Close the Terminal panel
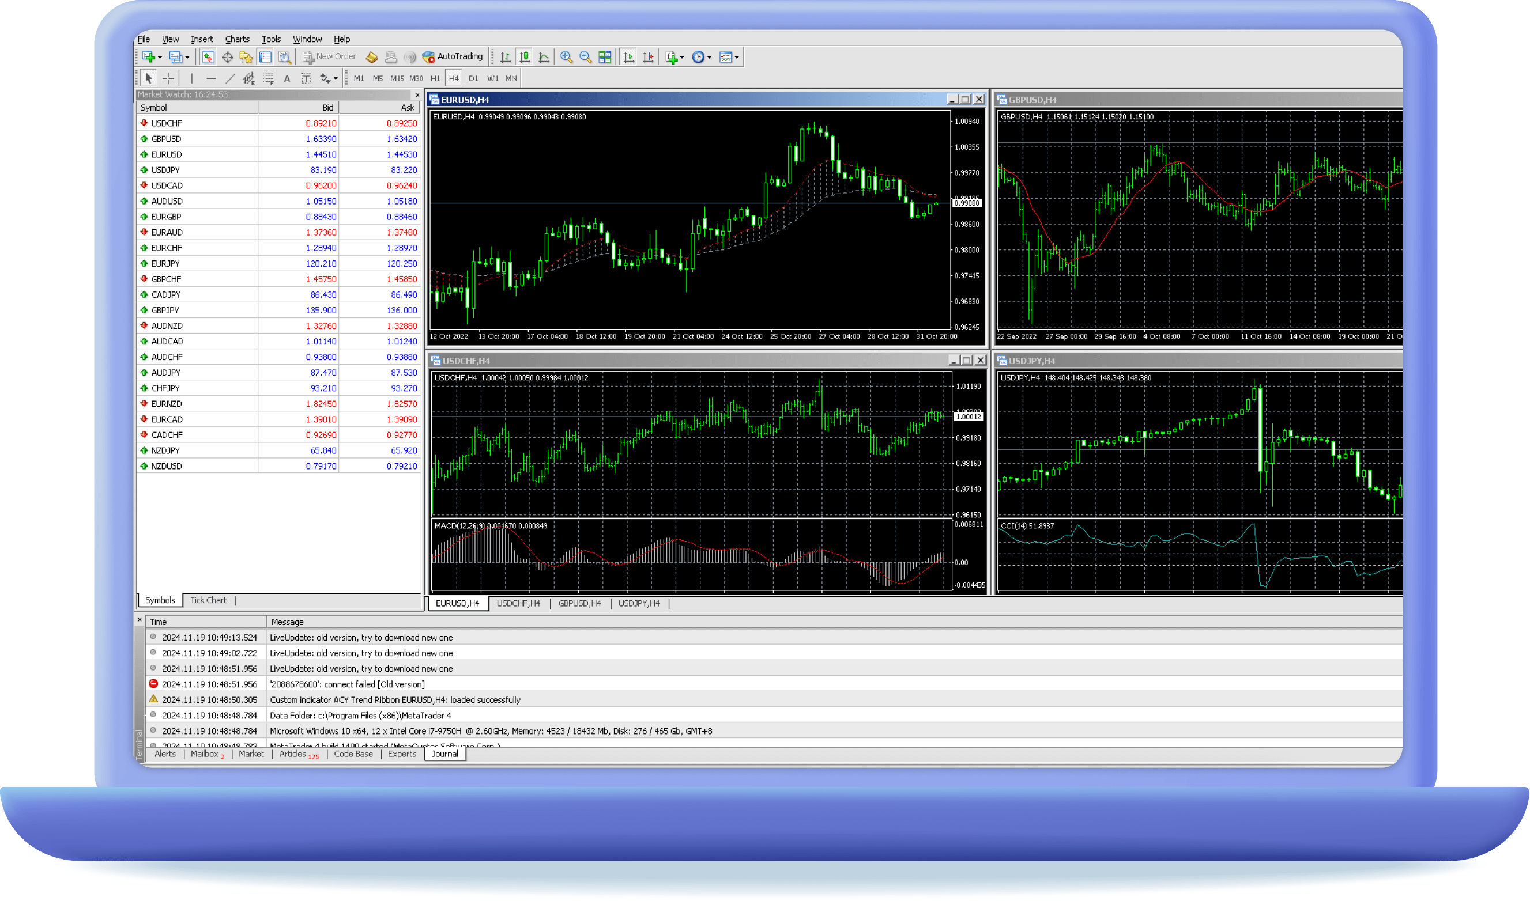This screenshot has width=1530, height=901. point(140,620)
